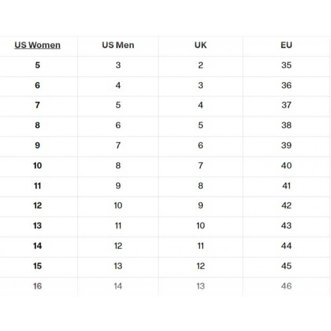
Task: Click the greyed-out US Women 16 cell
Action: pyautogui.click(x=37, y=286)
